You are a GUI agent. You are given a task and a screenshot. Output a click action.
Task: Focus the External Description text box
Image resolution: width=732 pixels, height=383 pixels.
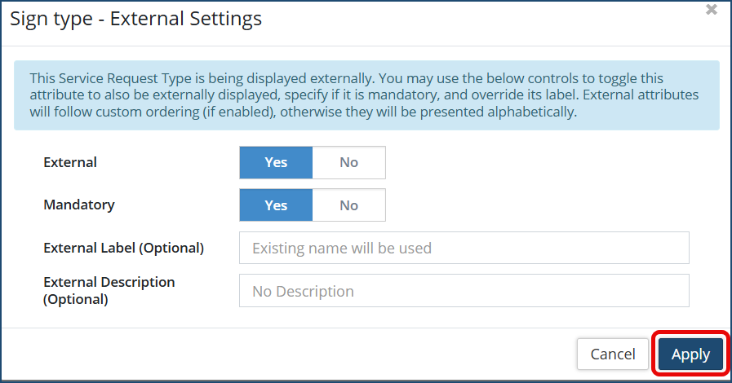(464, 291)
